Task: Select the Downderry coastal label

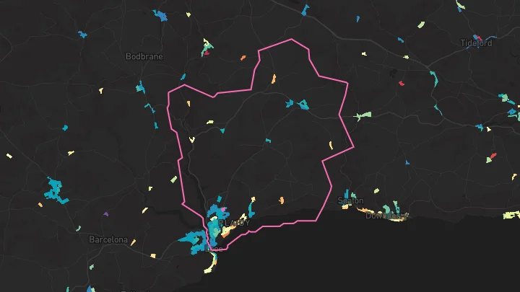Action: pyautogui.click(x=386, y=216)
